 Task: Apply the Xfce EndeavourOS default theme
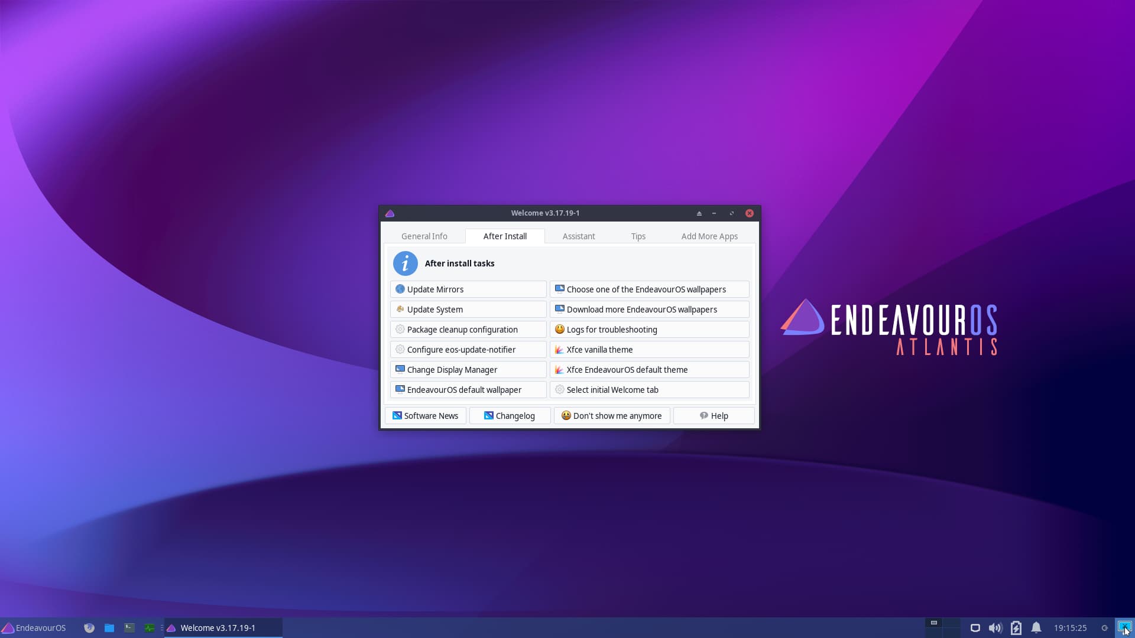649,370
